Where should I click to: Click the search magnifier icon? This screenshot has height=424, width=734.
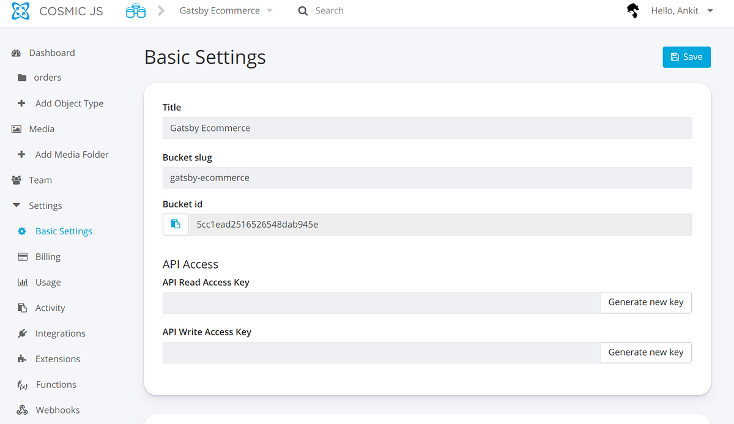(303, 11)
